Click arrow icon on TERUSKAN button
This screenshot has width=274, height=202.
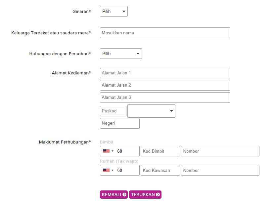coord(158,195)
